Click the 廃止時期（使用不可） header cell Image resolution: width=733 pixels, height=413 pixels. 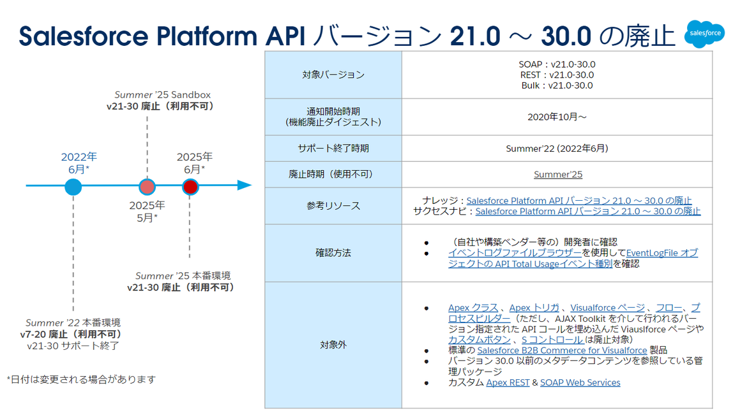pos(333,175)
